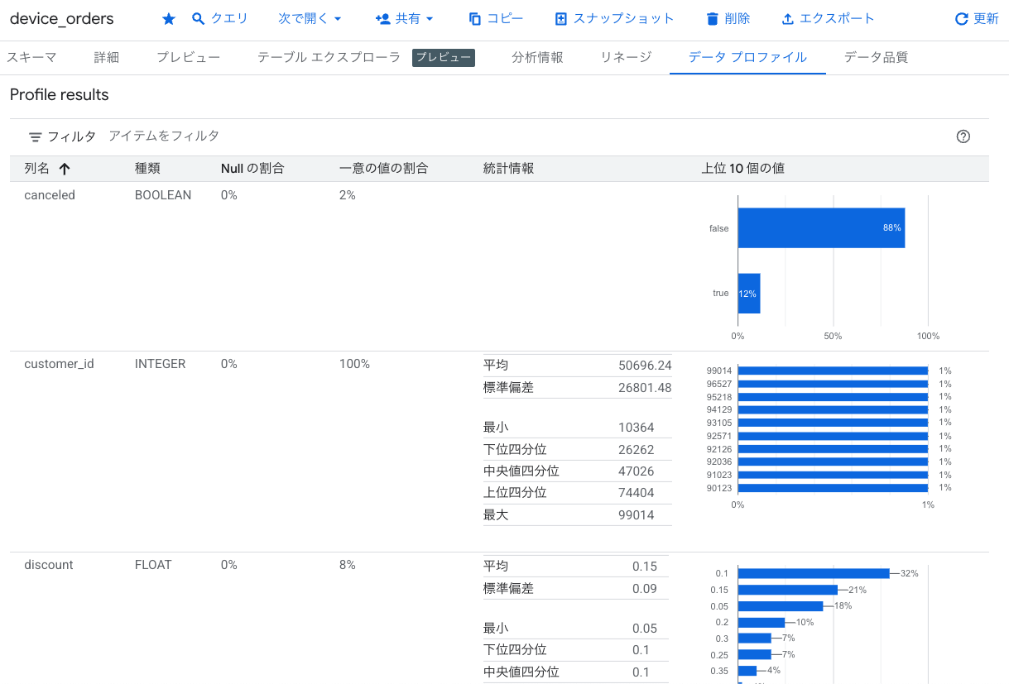Click the エクスポート button label
This screenshot has height=684, width=1009.
pos(837,18)
